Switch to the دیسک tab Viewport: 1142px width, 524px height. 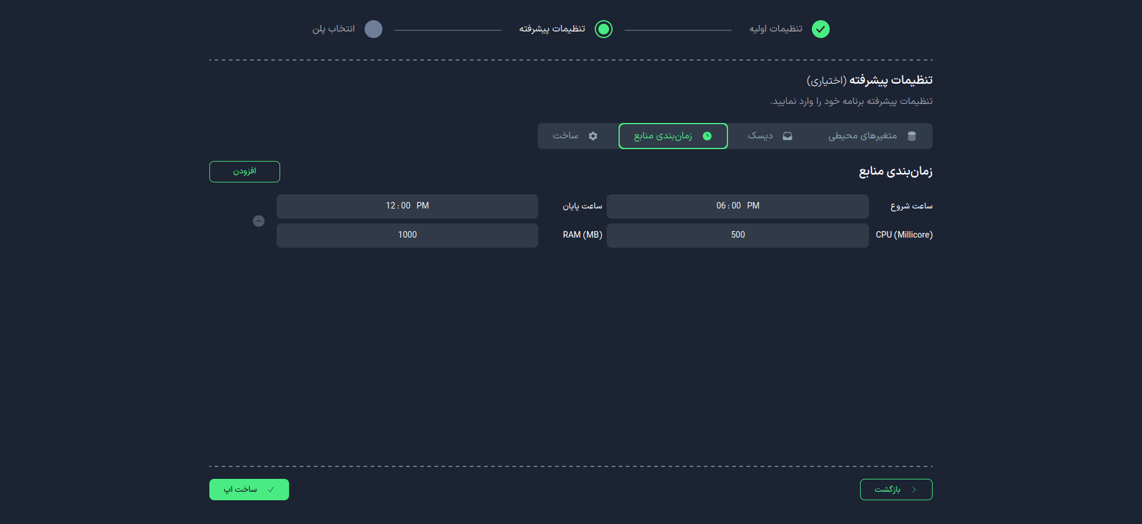point(770,136)
